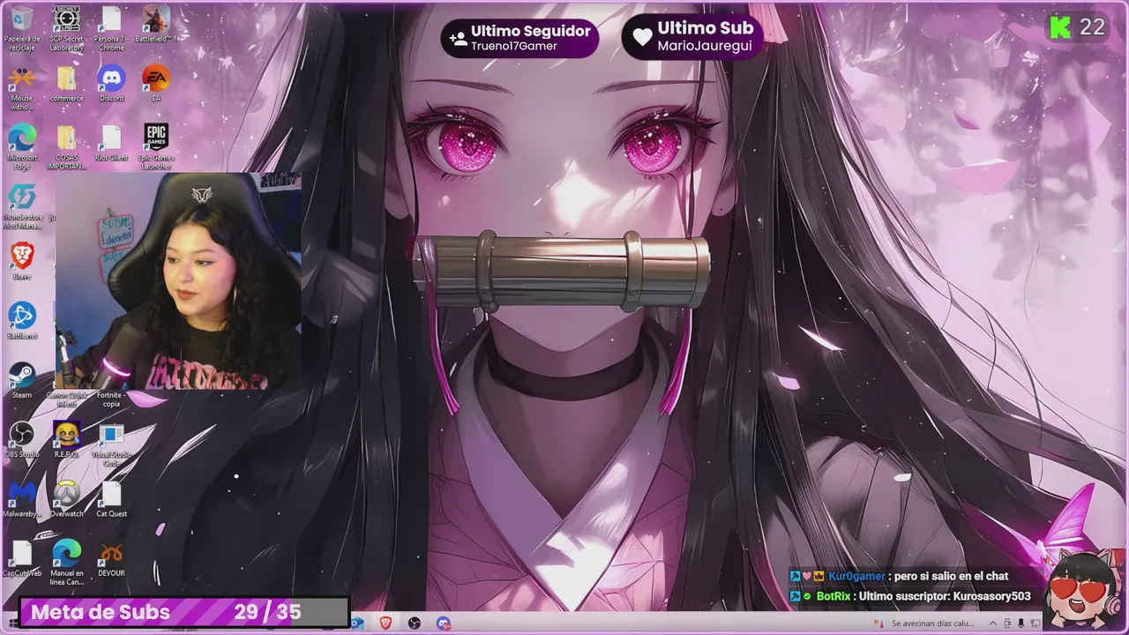Open the Visual Studio Code desktop shortcut
This screenshot has height=635, width=1129.
coord(111,444)
